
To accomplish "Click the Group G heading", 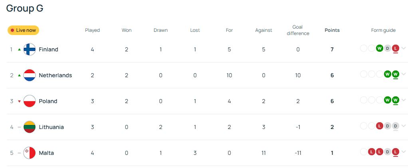I will point(25,8).
